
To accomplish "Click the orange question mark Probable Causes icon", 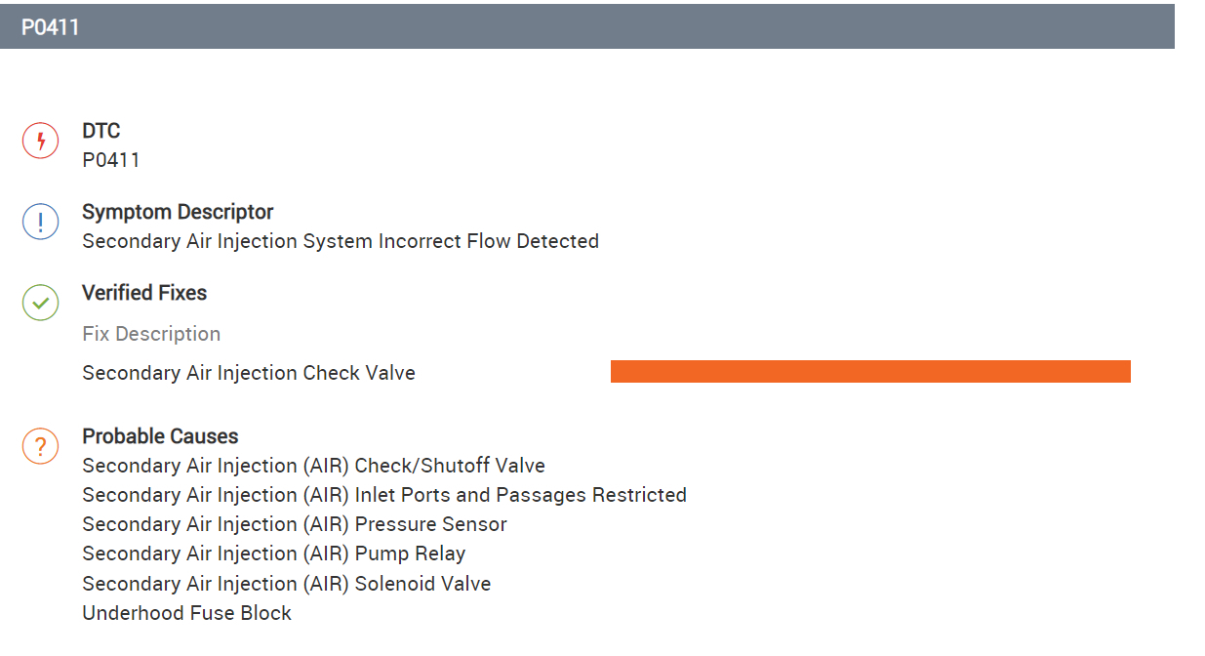I will pos(40,446).
